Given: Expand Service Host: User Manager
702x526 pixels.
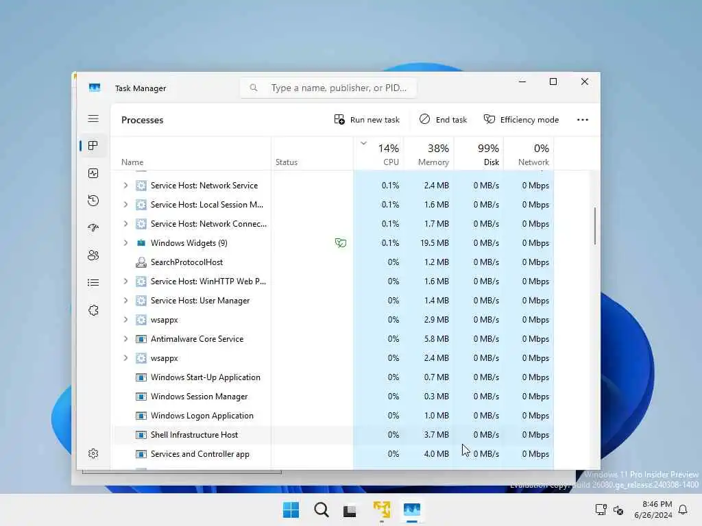Looking at the screenshot, I should click(126, 301).
